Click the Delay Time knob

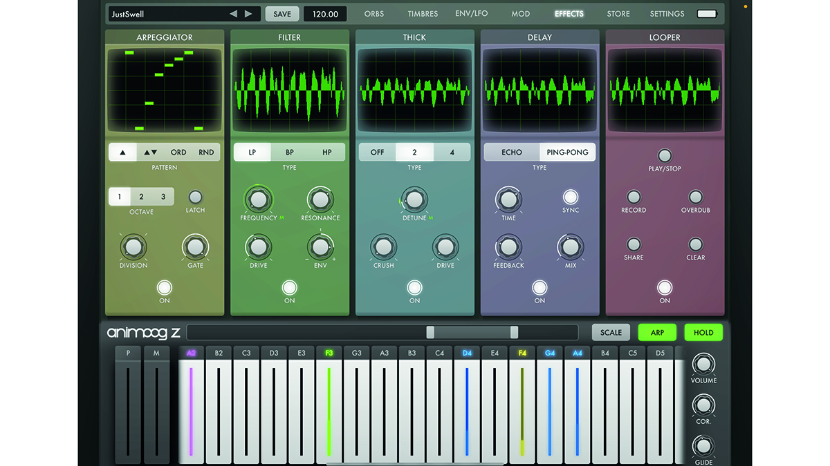508,200
